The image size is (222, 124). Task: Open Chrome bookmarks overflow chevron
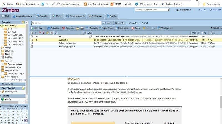pyautogui.click(x=198, y=4)
